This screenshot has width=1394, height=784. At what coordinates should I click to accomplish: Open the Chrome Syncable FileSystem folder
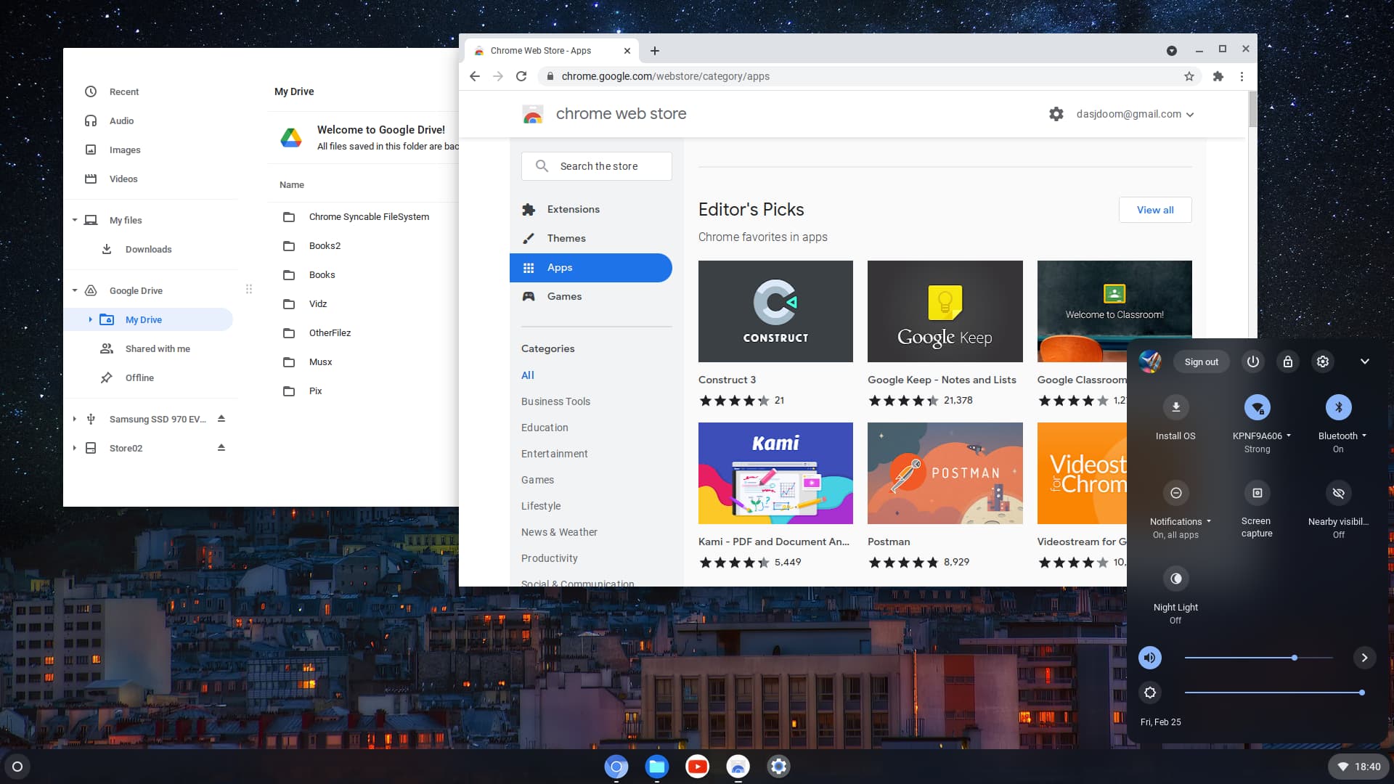369,216
